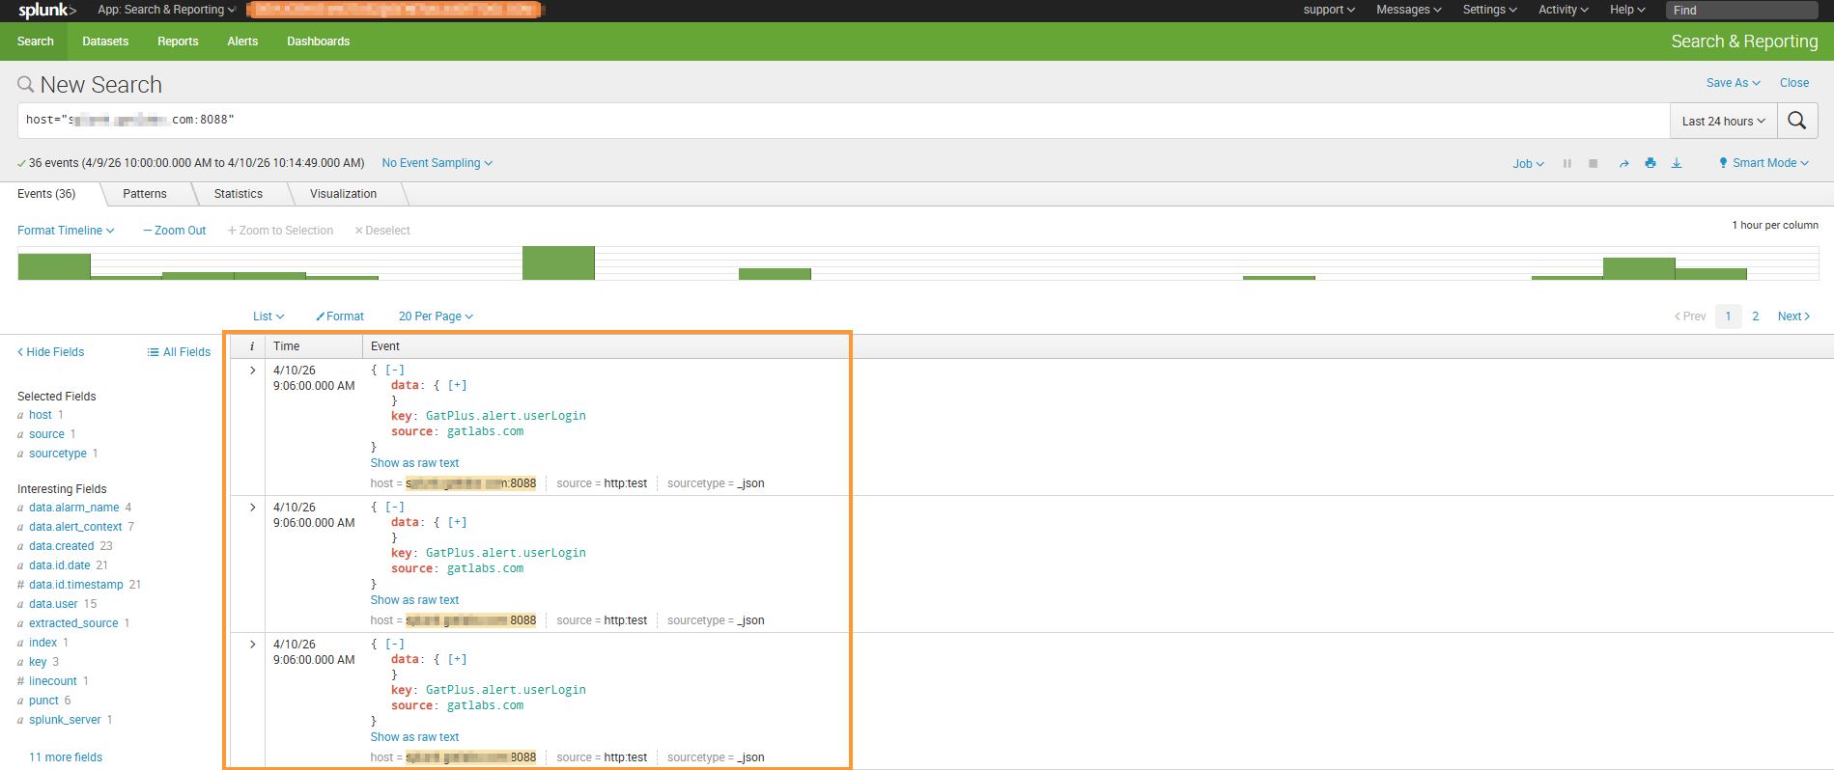1834x770 pixels.
Task: Click the search query input field
Action: 844,121
